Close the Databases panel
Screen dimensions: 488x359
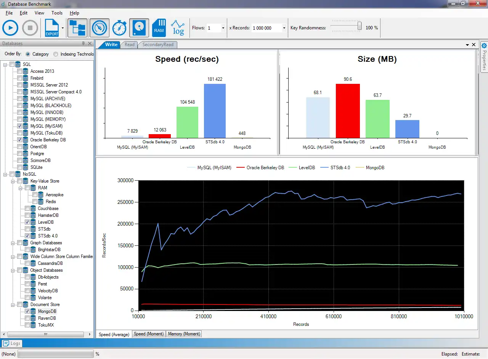coord(90,43)
